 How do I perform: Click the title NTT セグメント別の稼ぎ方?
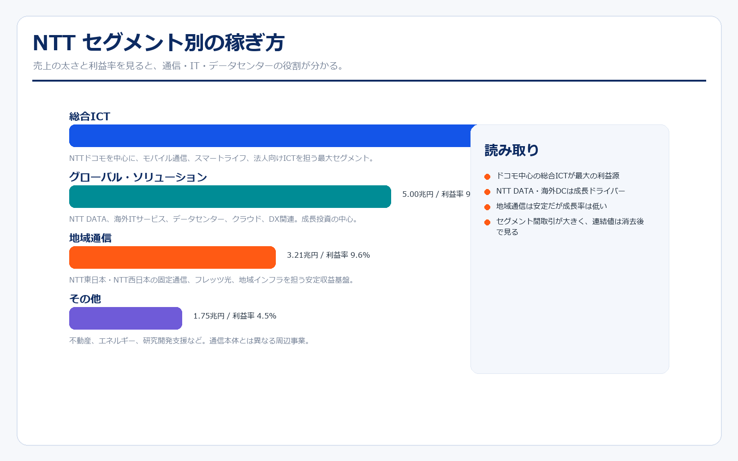point(159,43)
